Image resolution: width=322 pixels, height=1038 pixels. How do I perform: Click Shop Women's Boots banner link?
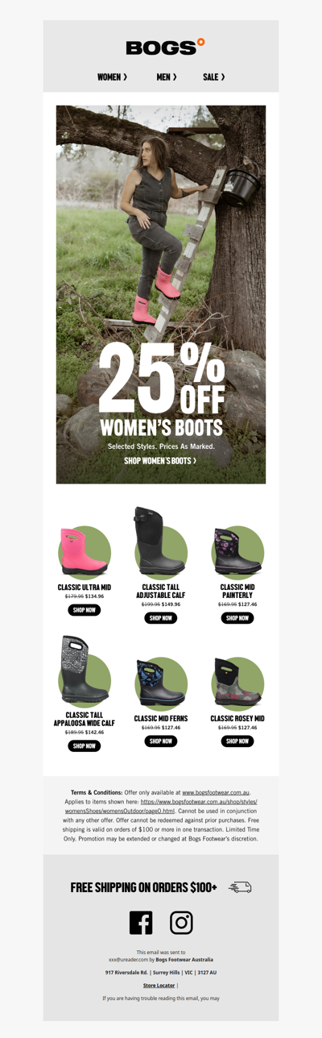(x=160, y=461)
